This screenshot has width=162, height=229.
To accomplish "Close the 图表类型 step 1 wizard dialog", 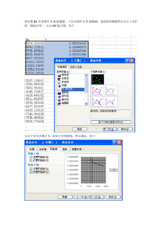I will pos(132,61).
